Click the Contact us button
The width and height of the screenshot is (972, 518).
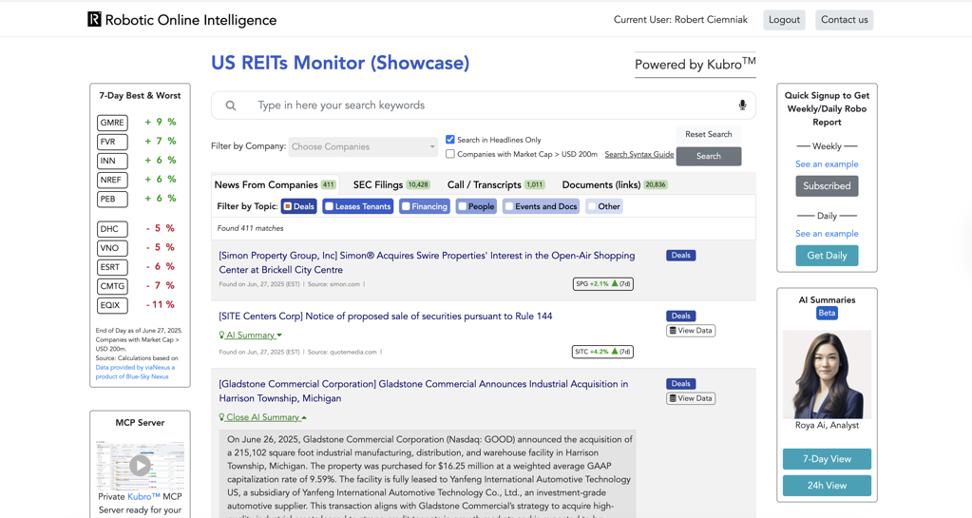pyautogui.click(x=845, y=20)
